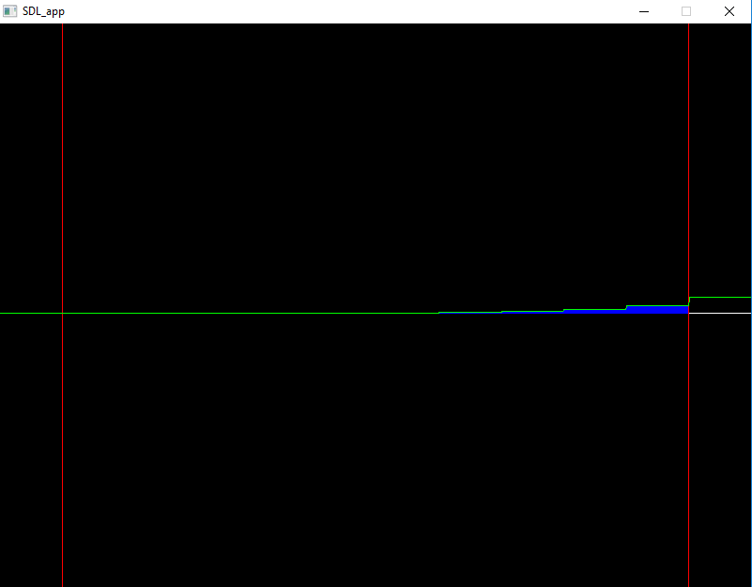
Task: Click the horizontal axis left of the red line
Action: pyautogui.click(x=30, y=313)
